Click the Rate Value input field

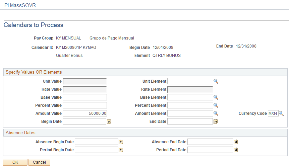coord(85,89)
